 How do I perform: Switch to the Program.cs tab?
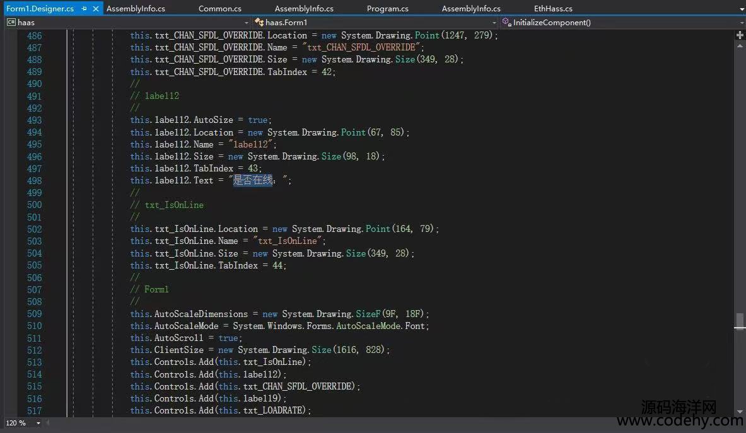pos(387,9)
